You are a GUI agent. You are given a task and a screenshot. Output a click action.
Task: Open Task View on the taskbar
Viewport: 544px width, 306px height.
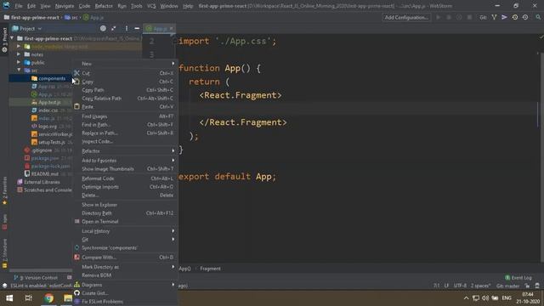[28, 298]
